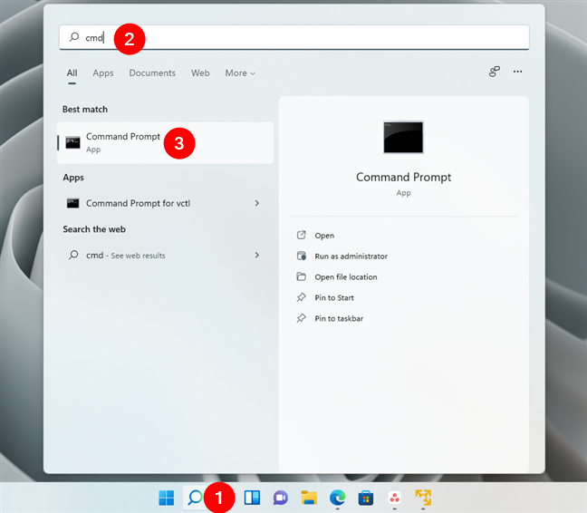Open Widgets from the taskbar
The width and height of the screenshot is (587, 513).
click(x=253, y=497)
